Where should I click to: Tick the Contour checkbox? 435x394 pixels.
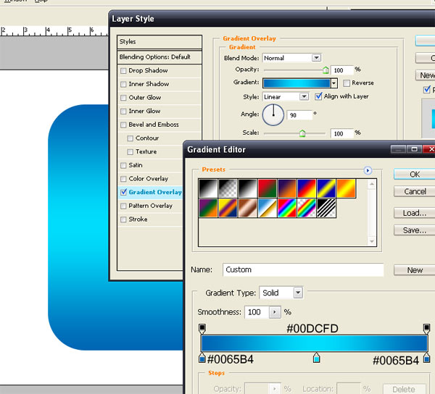tap(130, 138)
